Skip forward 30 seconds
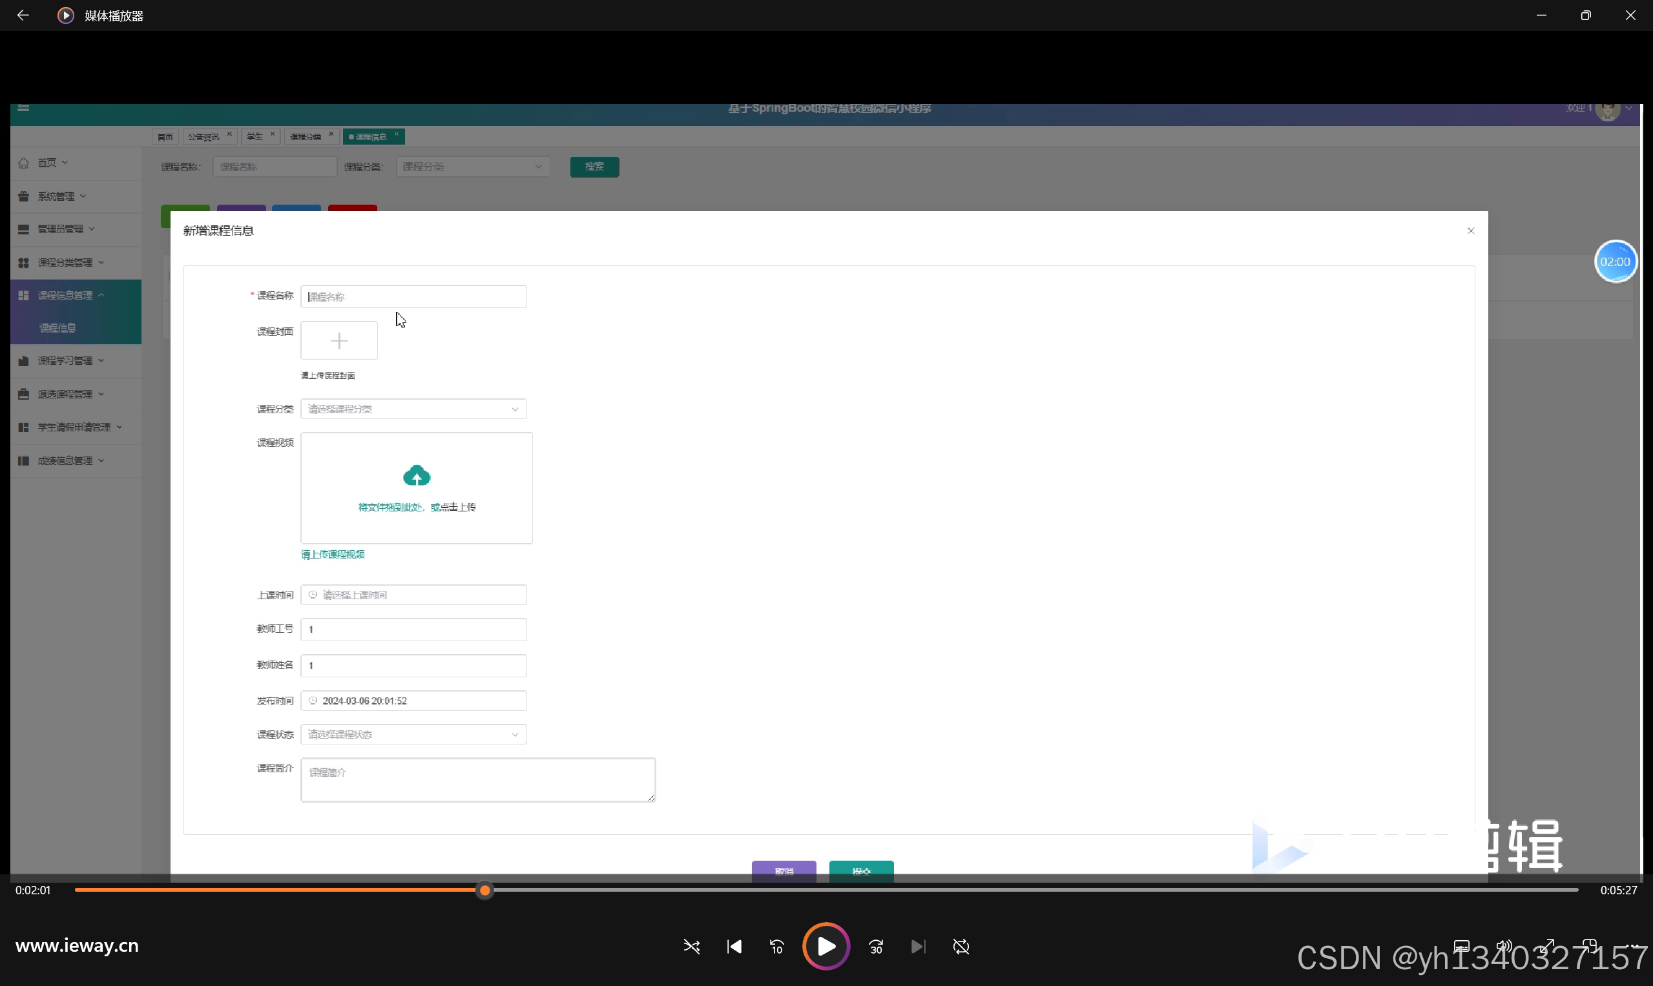Image resolution: width=1653 pixels, height=986 pixels. (x=876, y=946)
